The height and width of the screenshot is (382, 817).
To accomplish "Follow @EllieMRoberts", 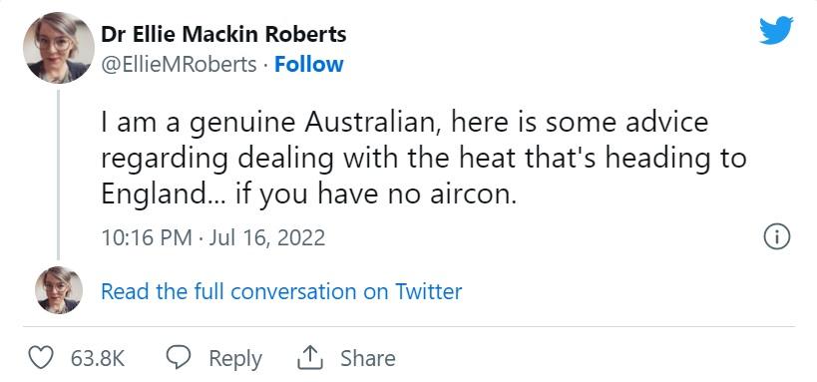I will coord(309,65).
